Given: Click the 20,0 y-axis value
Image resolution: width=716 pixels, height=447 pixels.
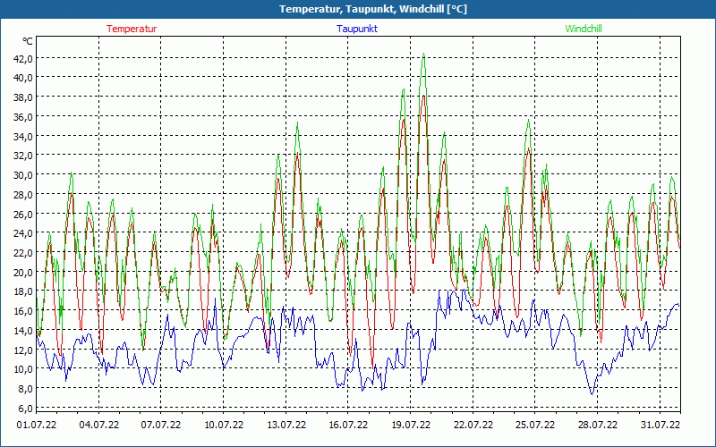Looking at the screenshot, I should click(23, 273).
